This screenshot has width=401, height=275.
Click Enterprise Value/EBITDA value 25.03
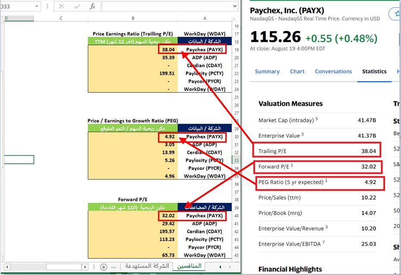369,244
